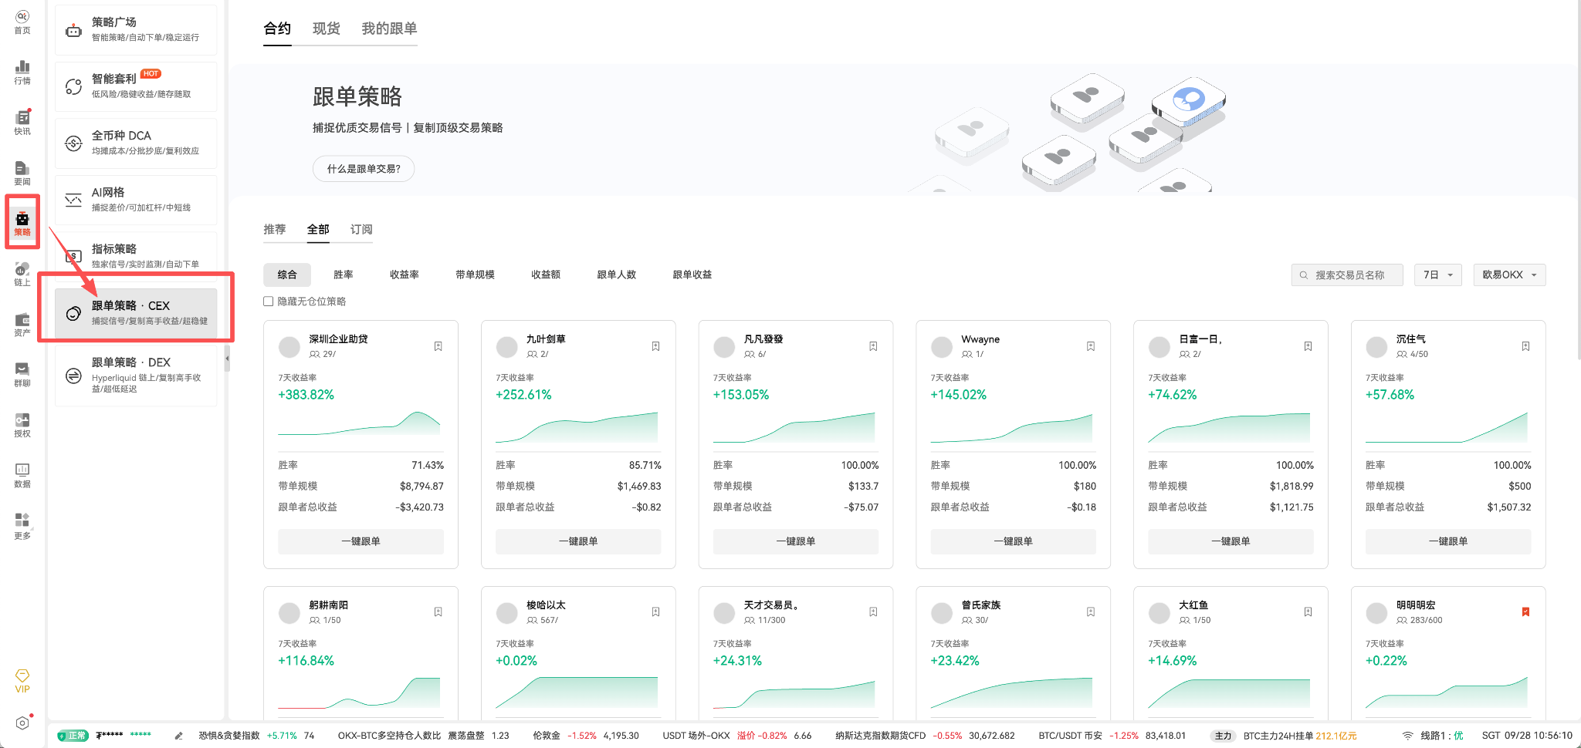Click 一键跟单 on 深圳企业助贷 card

click(361, 541)
